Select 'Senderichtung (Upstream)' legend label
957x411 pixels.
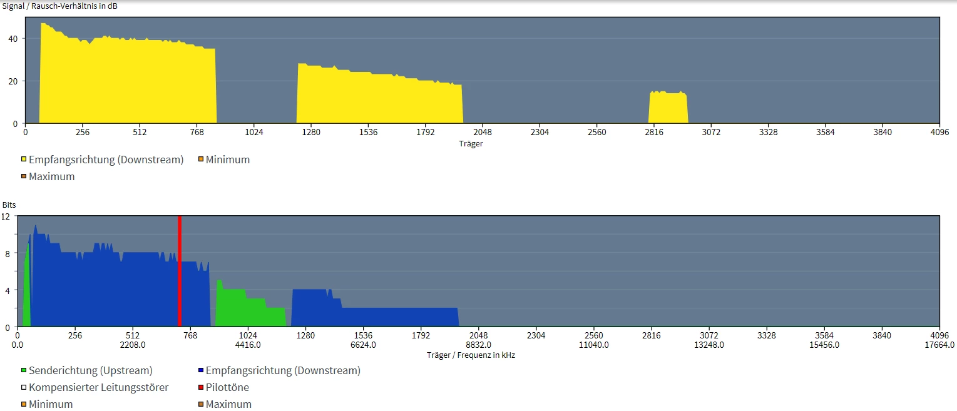tap(91, 370)
